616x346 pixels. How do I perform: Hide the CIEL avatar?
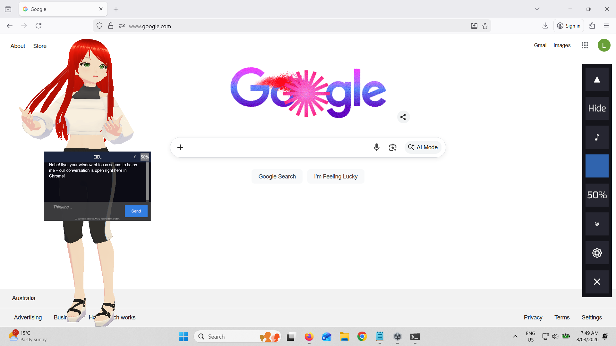click(x=597, y=108)
